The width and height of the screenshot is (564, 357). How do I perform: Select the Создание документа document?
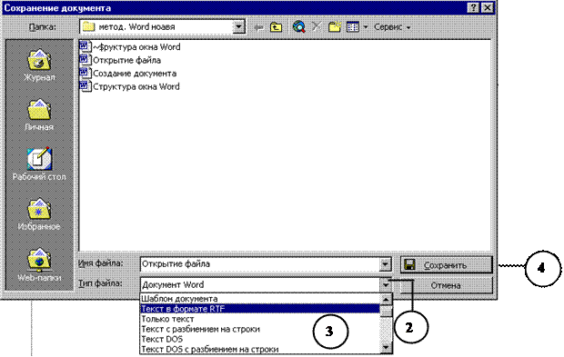[x=128, y=74]
